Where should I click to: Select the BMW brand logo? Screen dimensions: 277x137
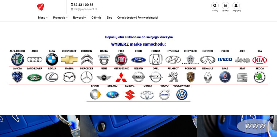[52, 59]
